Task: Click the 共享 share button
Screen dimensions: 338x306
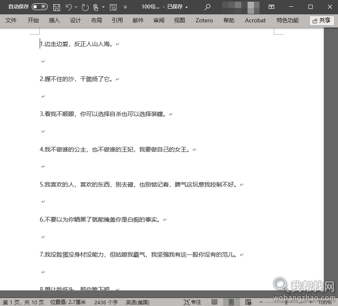Action: tap(322, 20)
